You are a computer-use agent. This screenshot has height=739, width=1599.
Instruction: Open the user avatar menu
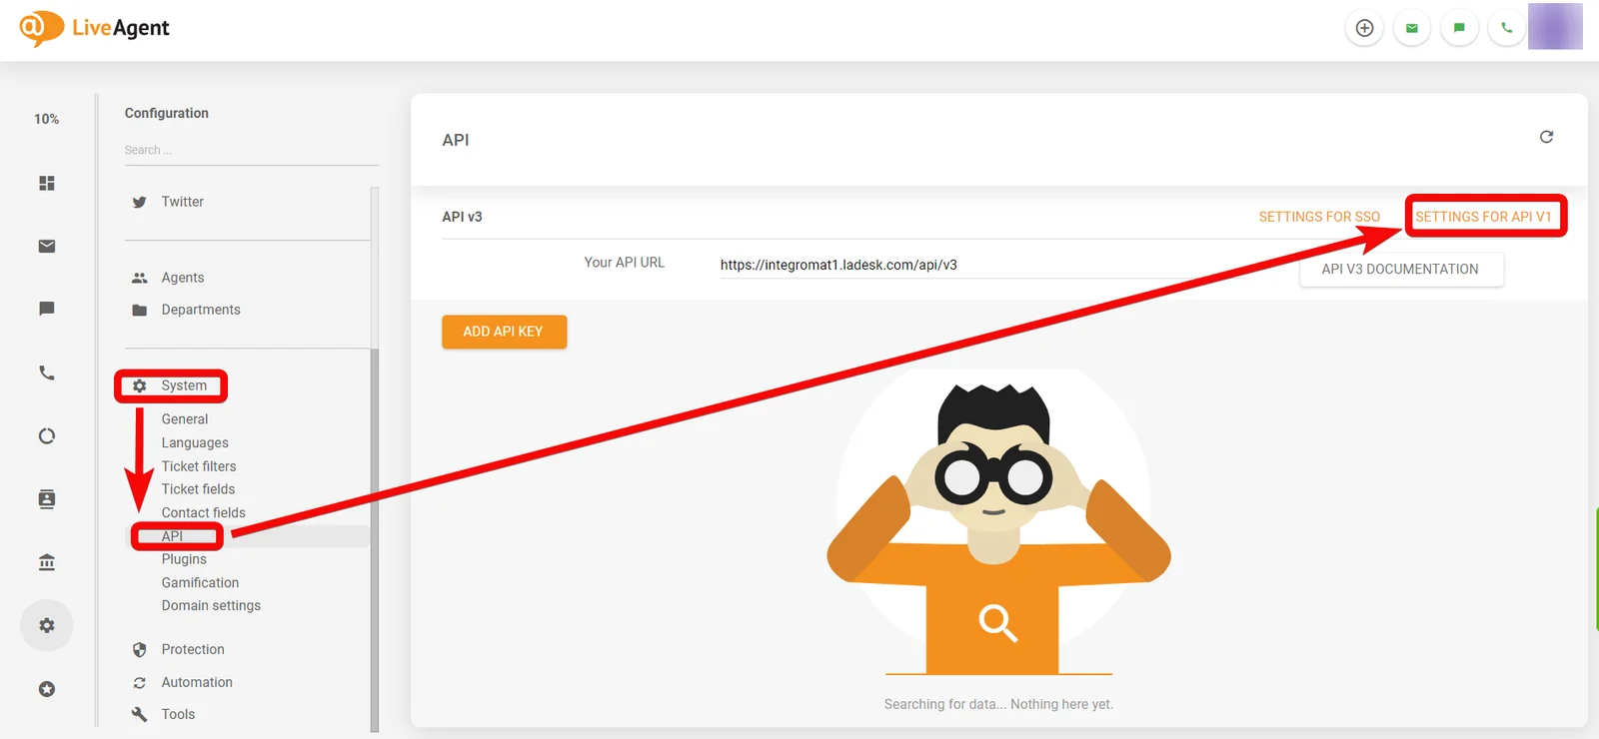[1555, 26]
